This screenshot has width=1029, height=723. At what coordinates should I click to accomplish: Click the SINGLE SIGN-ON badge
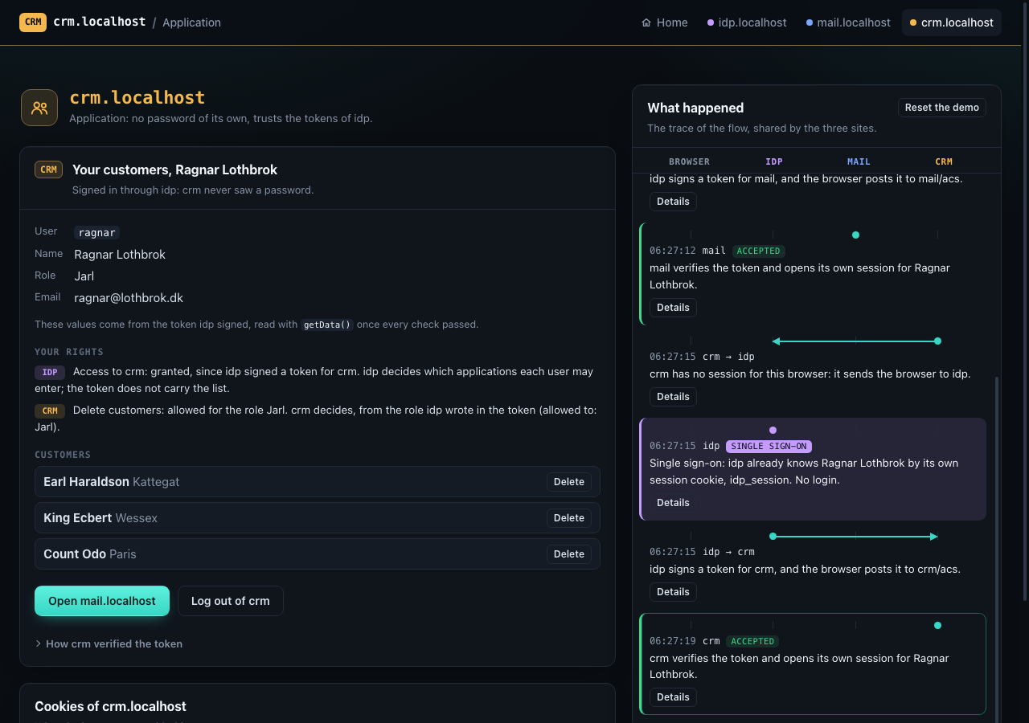769,446
